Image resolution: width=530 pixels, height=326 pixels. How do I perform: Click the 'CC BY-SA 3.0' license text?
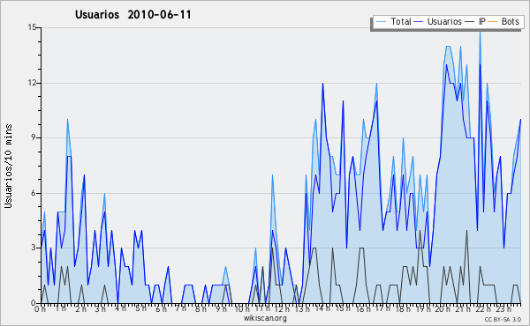503,319
